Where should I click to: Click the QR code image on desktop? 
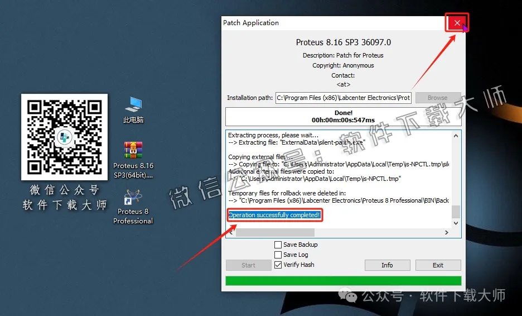click(x=64, y=137)
